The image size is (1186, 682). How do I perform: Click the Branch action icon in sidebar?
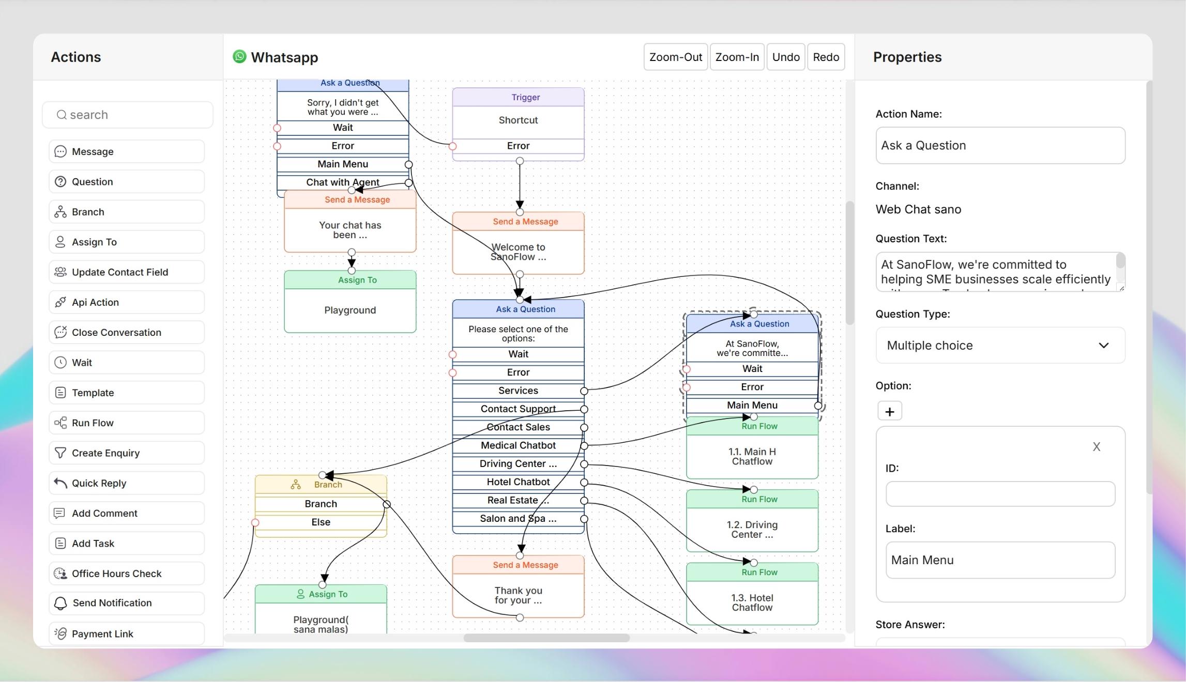click(60, 212)
